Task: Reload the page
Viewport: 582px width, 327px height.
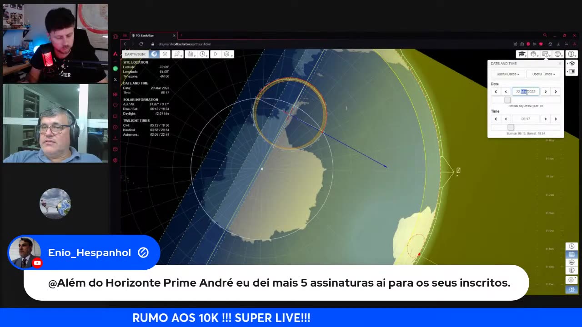Action: 141,44
